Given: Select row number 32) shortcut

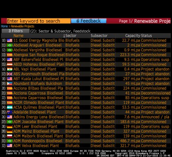Looking at the screenshot, I should [4, 146].
